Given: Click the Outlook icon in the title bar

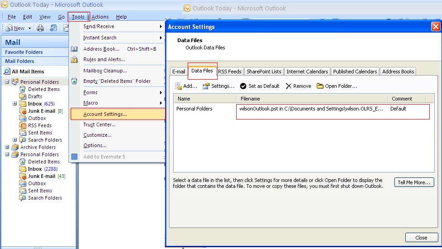Looking at the screenshot, I should (x=4, y=5).
